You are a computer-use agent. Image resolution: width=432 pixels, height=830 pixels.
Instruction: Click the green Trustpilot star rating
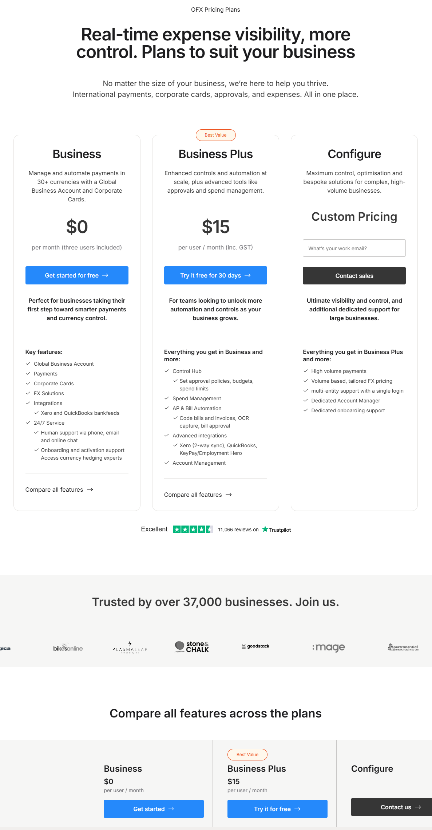click(x=193, y=529)
